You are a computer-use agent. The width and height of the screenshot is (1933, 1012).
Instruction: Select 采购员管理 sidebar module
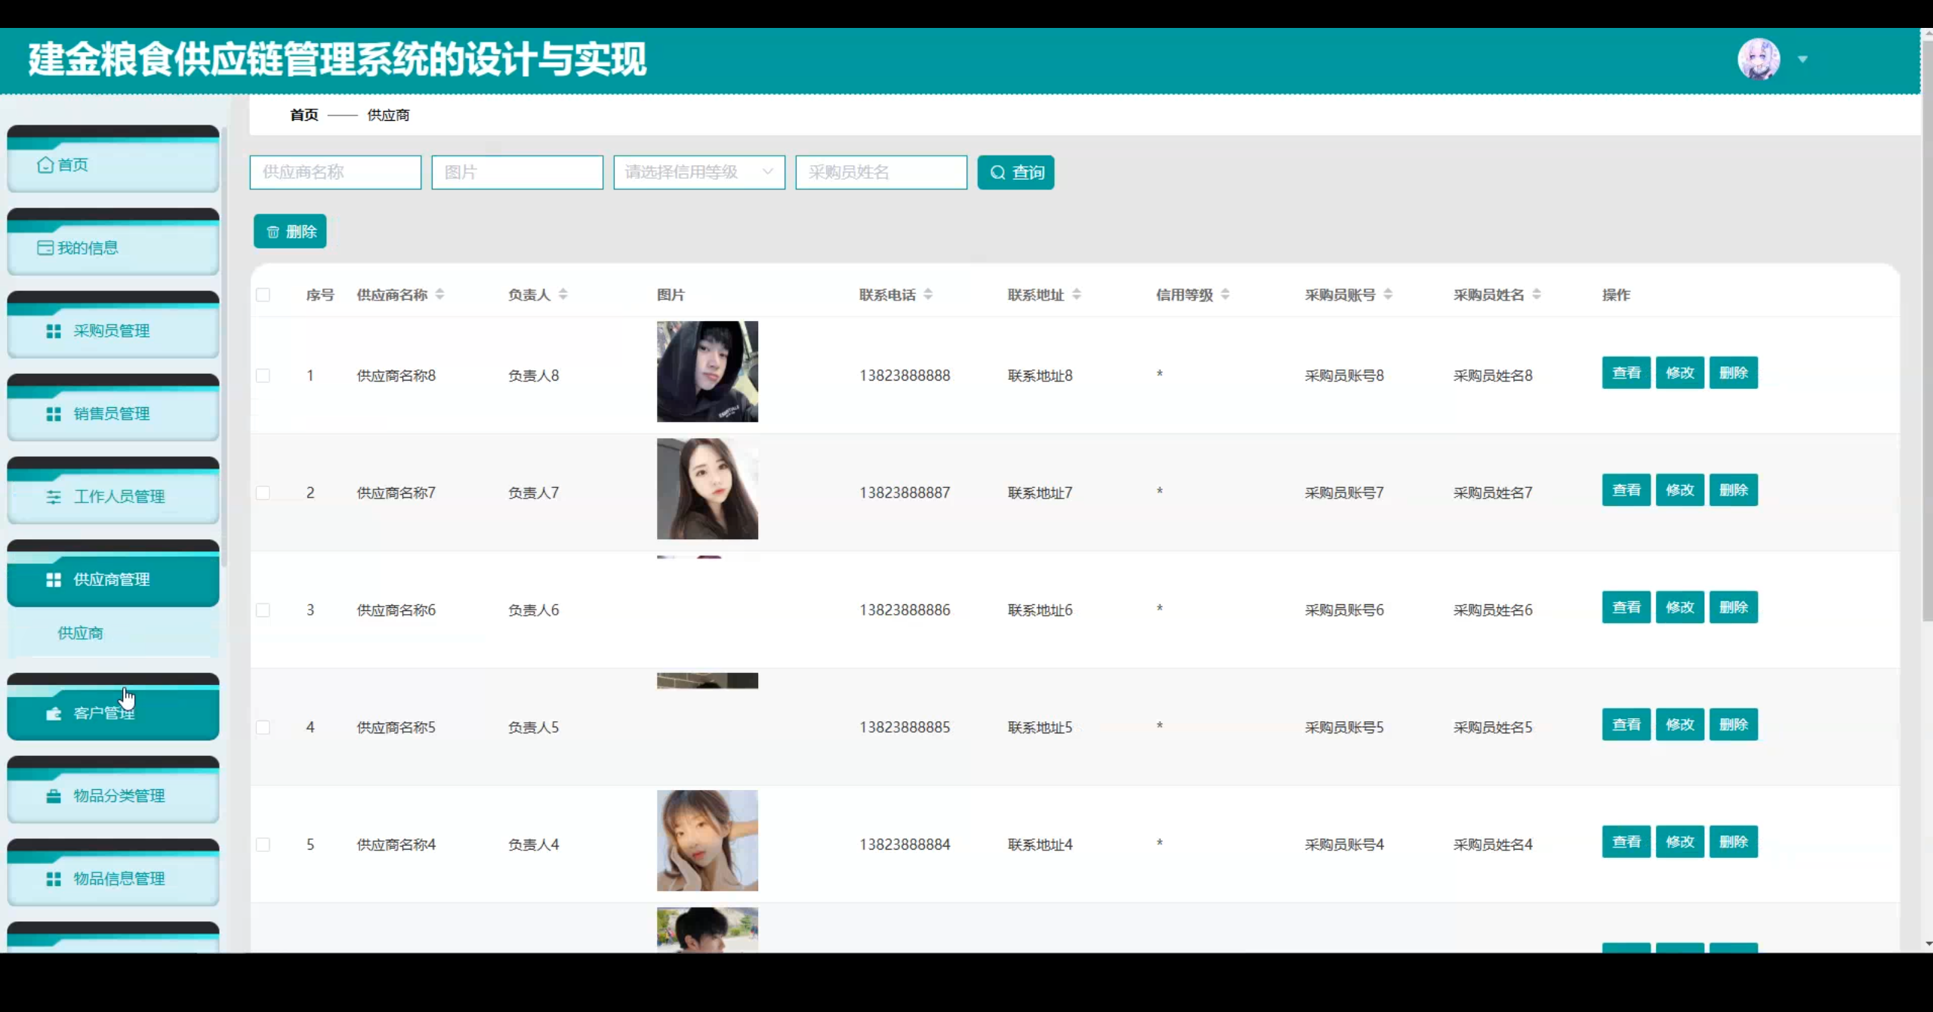110,331
